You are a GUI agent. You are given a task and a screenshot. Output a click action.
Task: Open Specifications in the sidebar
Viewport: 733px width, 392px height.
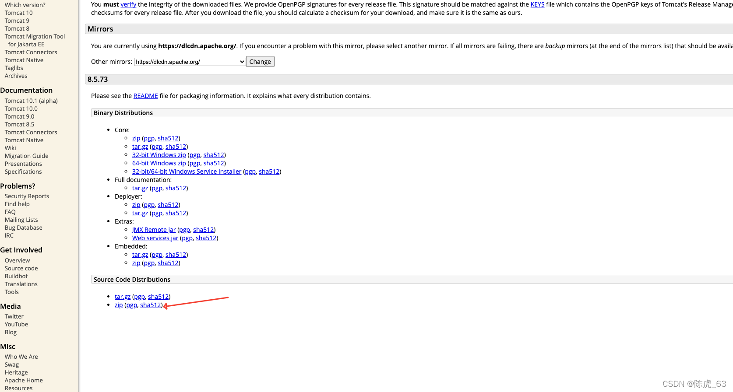point(23,171)
